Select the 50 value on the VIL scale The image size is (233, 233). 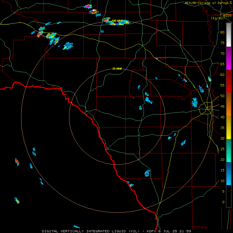pos(222,96)
